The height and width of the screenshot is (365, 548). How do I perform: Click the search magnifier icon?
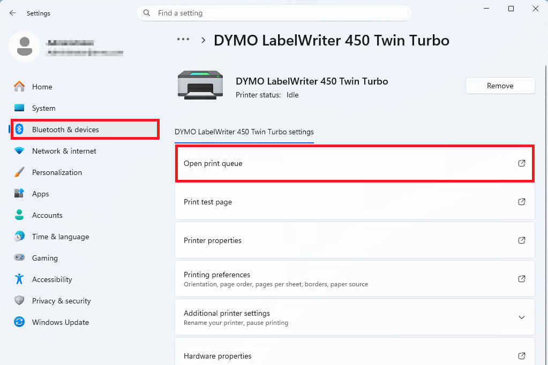tap(147, 13)
